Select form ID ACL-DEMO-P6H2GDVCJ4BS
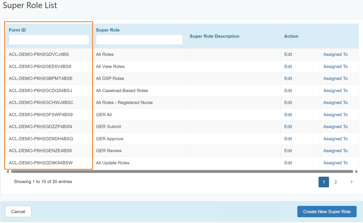This screenshot has width=363, height=223. tap(39, 54)
